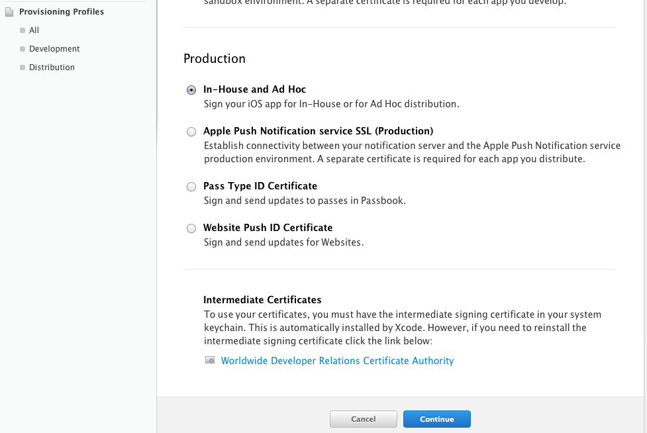Pick the Website Push ID Certificate radio button

[x=191, y=228]
